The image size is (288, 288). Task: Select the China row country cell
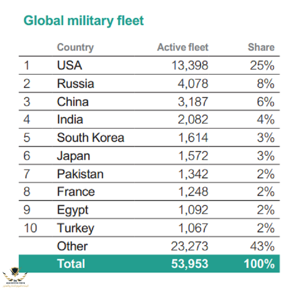point(73,102)
